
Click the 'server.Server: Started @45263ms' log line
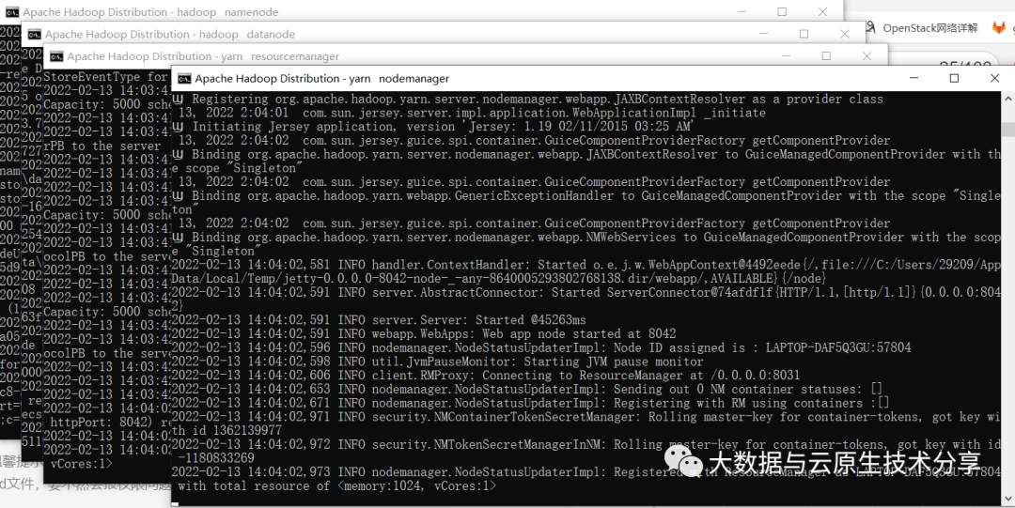379,319
